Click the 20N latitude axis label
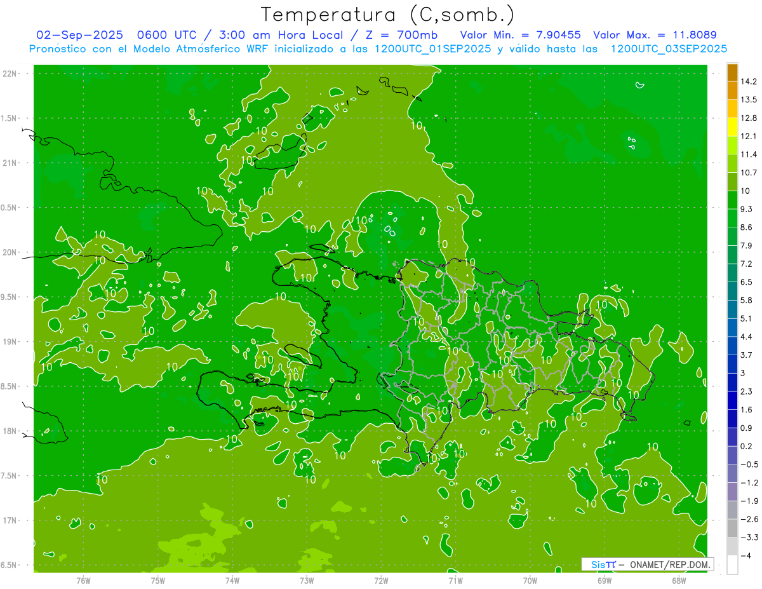Image resolution: width=762 pixels, height=589 pixels. [10, 252]
